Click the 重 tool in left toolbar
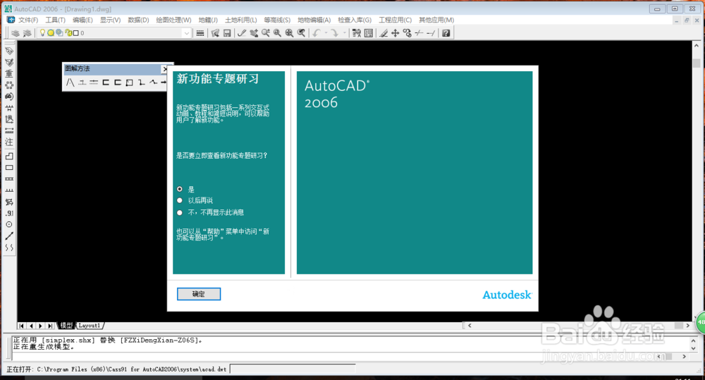 (9, 74)
